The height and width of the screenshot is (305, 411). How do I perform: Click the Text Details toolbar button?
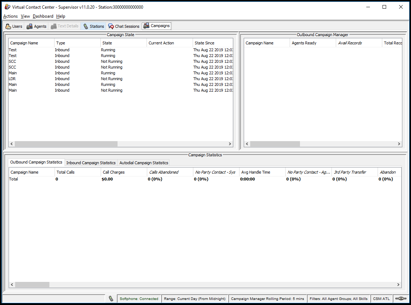point(65,26)
